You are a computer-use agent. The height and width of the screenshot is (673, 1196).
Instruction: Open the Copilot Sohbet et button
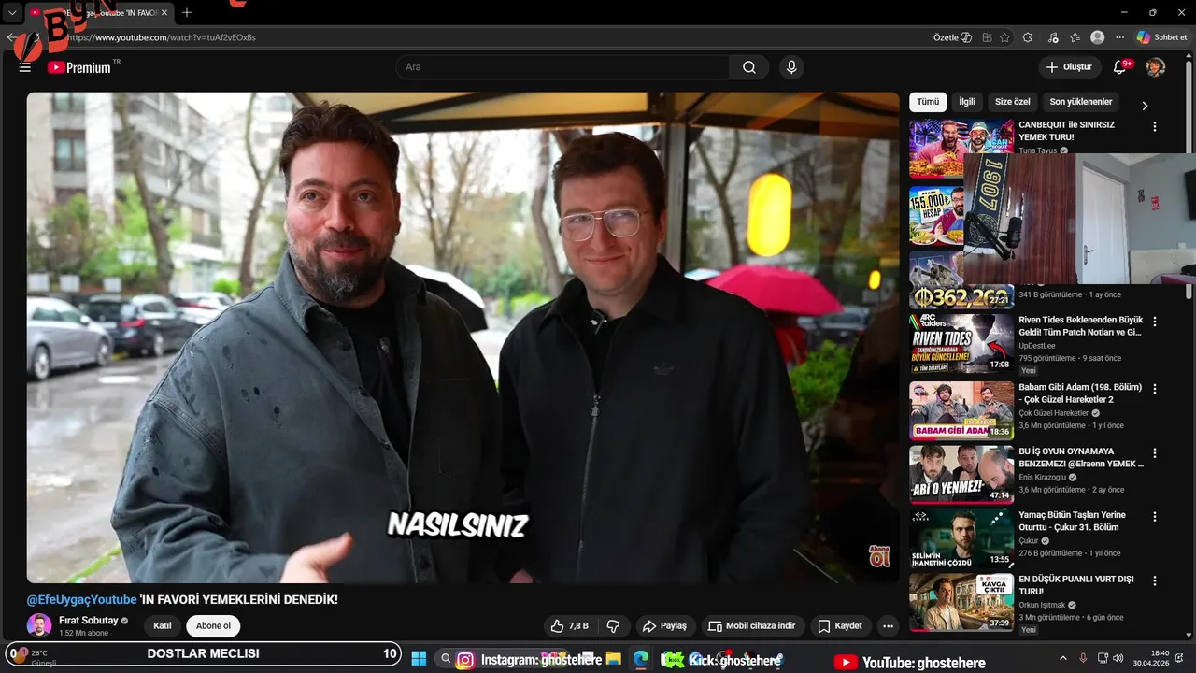point(1161,37)
